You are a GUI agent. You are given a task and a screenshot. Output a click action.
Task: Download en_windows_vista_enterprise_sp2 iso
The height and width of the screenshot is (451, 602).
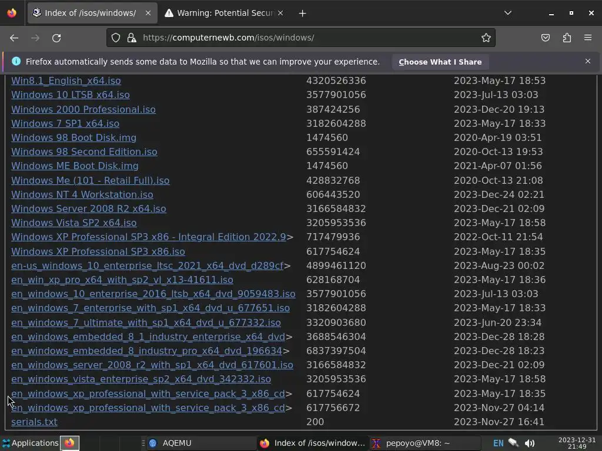(x=141, y=379)
